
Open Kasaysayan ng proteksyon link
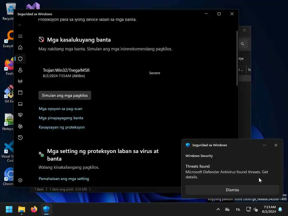[62, 127]
